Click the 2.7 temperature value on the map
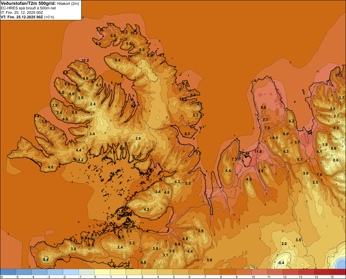Screen dimensions: 346x279 point(336,116)
